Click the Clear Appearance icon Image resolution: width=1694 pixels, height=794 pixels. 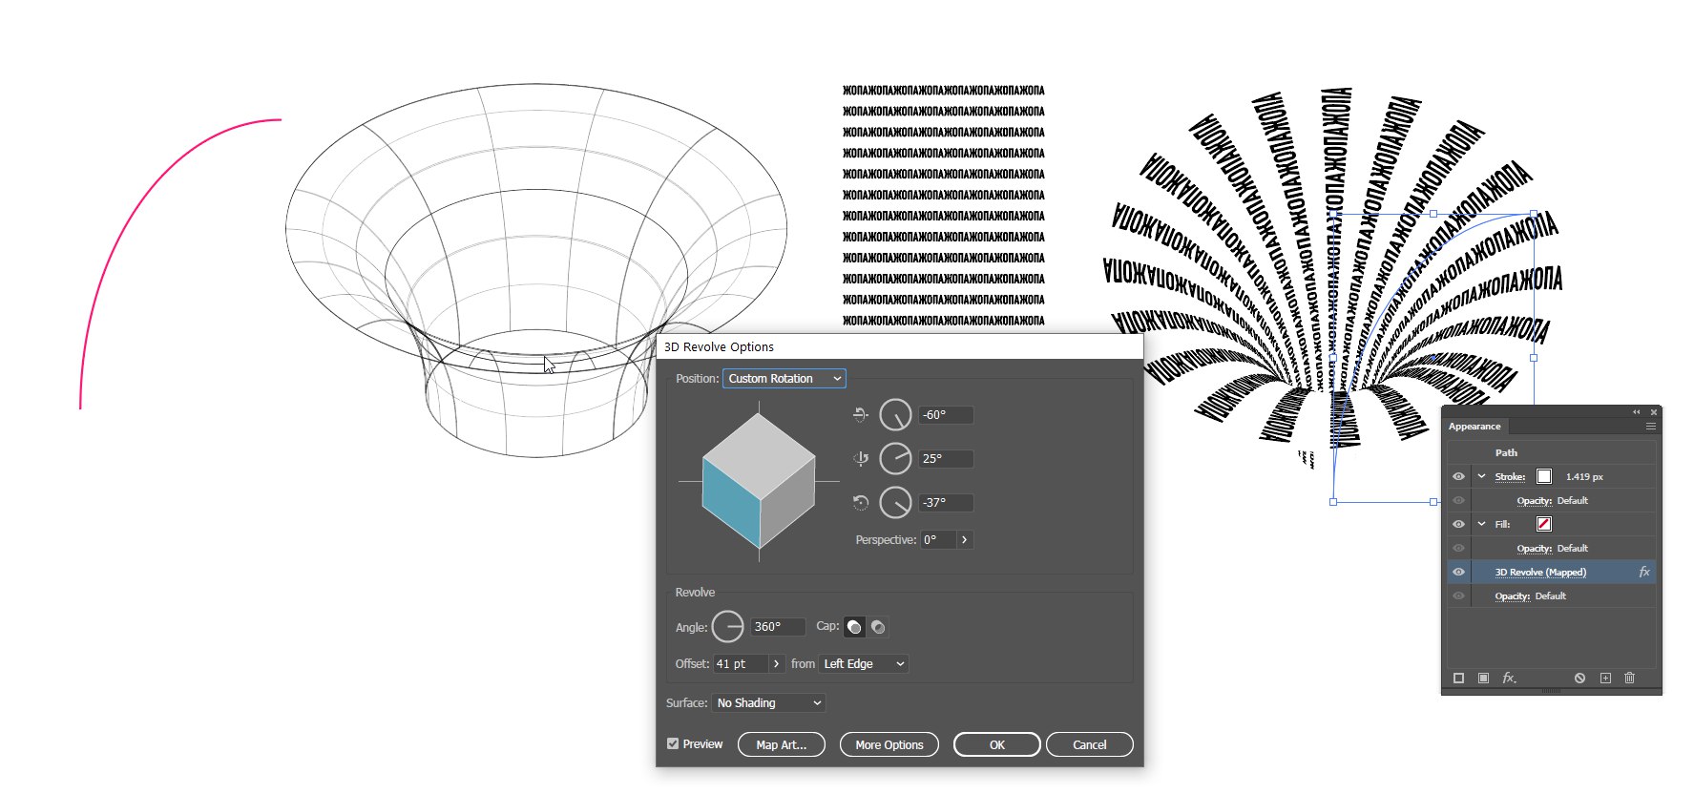click(x=1579, y=678)
